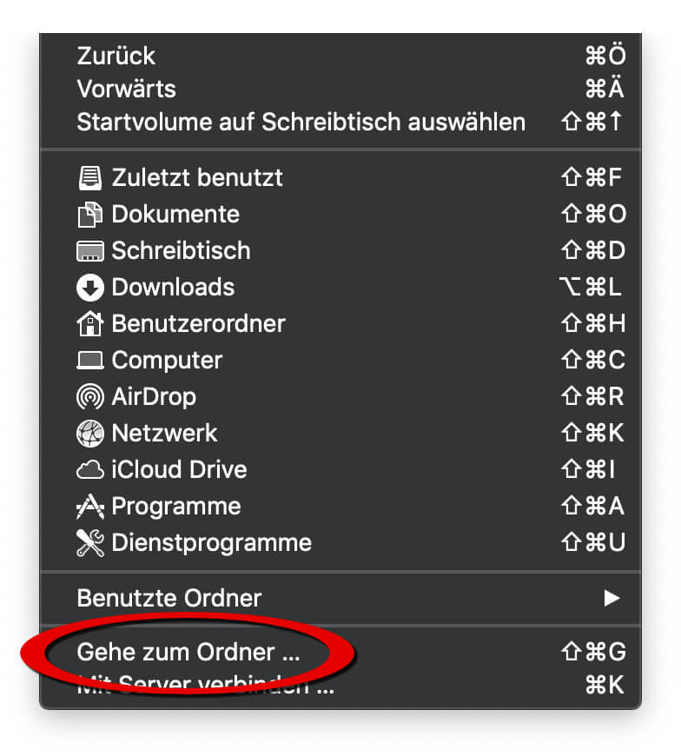Click the Dokumente pages icon
This screenshot has width=681, height=756.
[90, 215]
